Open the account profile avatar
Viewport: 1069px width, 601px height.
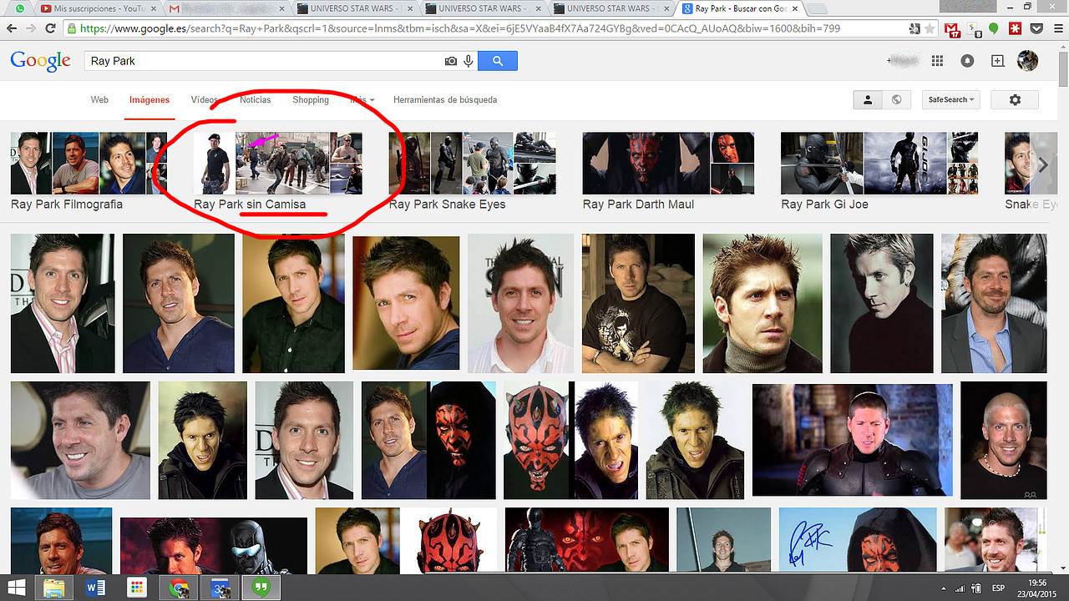[x=1027, y=61]
